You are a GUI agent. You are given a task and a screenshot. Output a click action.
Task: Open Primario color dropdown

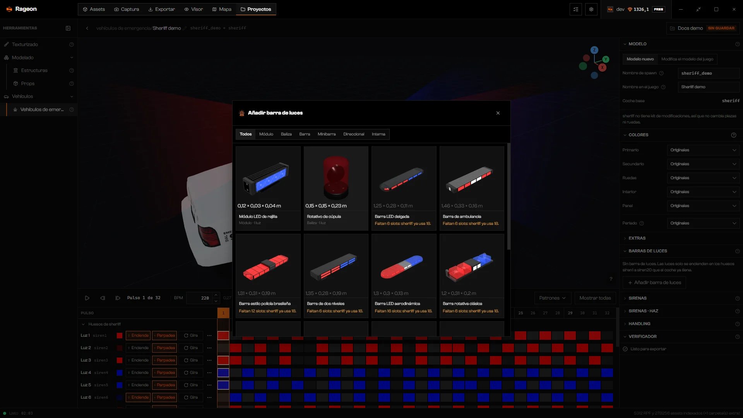pyautogui.click(x=703, y=150)
